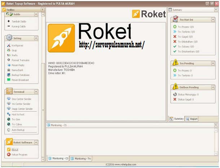Click the HWID serial text
Screen dimensions: 220x168
coord(71,63)
